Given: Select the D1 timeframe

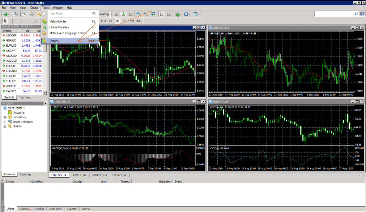Looking at the screenshot, I should tap(125, 21).
